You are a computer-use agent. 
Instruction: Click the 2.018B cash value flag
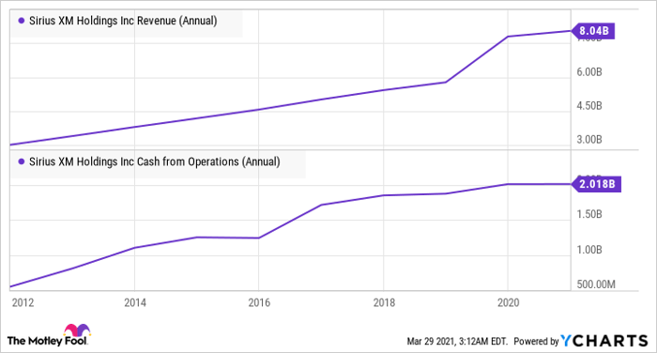coord(596,184)
